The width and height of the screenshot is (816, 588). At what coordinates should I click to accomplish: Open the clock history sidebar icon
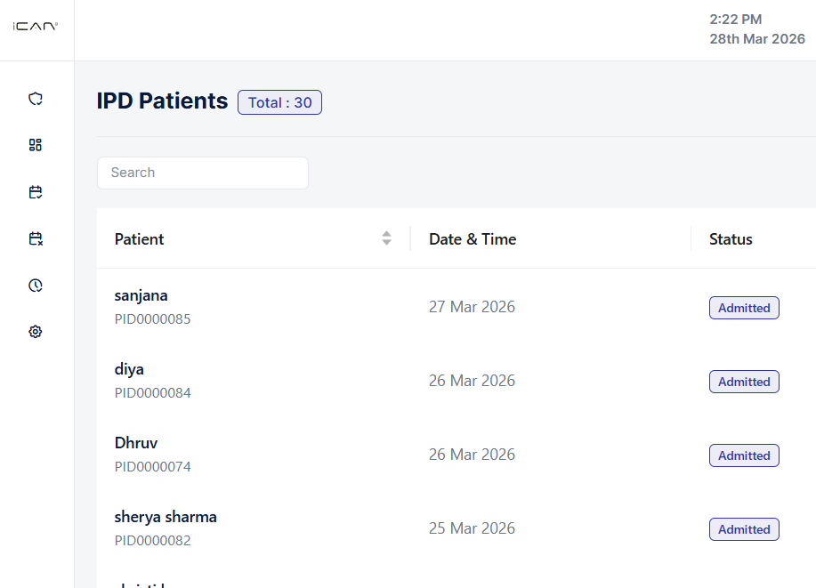click(x=36, y=286)
